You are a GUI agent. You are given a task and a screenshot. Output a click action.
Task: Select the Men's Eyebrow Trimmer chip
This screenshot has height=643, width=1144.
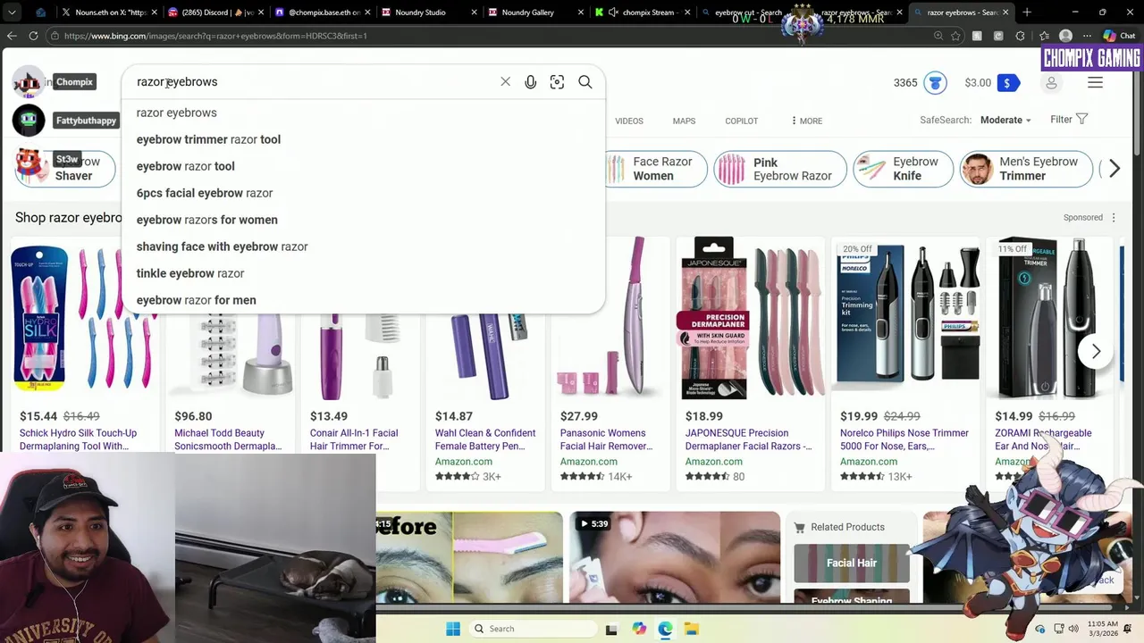pyautogui.click(x=1026, y=169)
